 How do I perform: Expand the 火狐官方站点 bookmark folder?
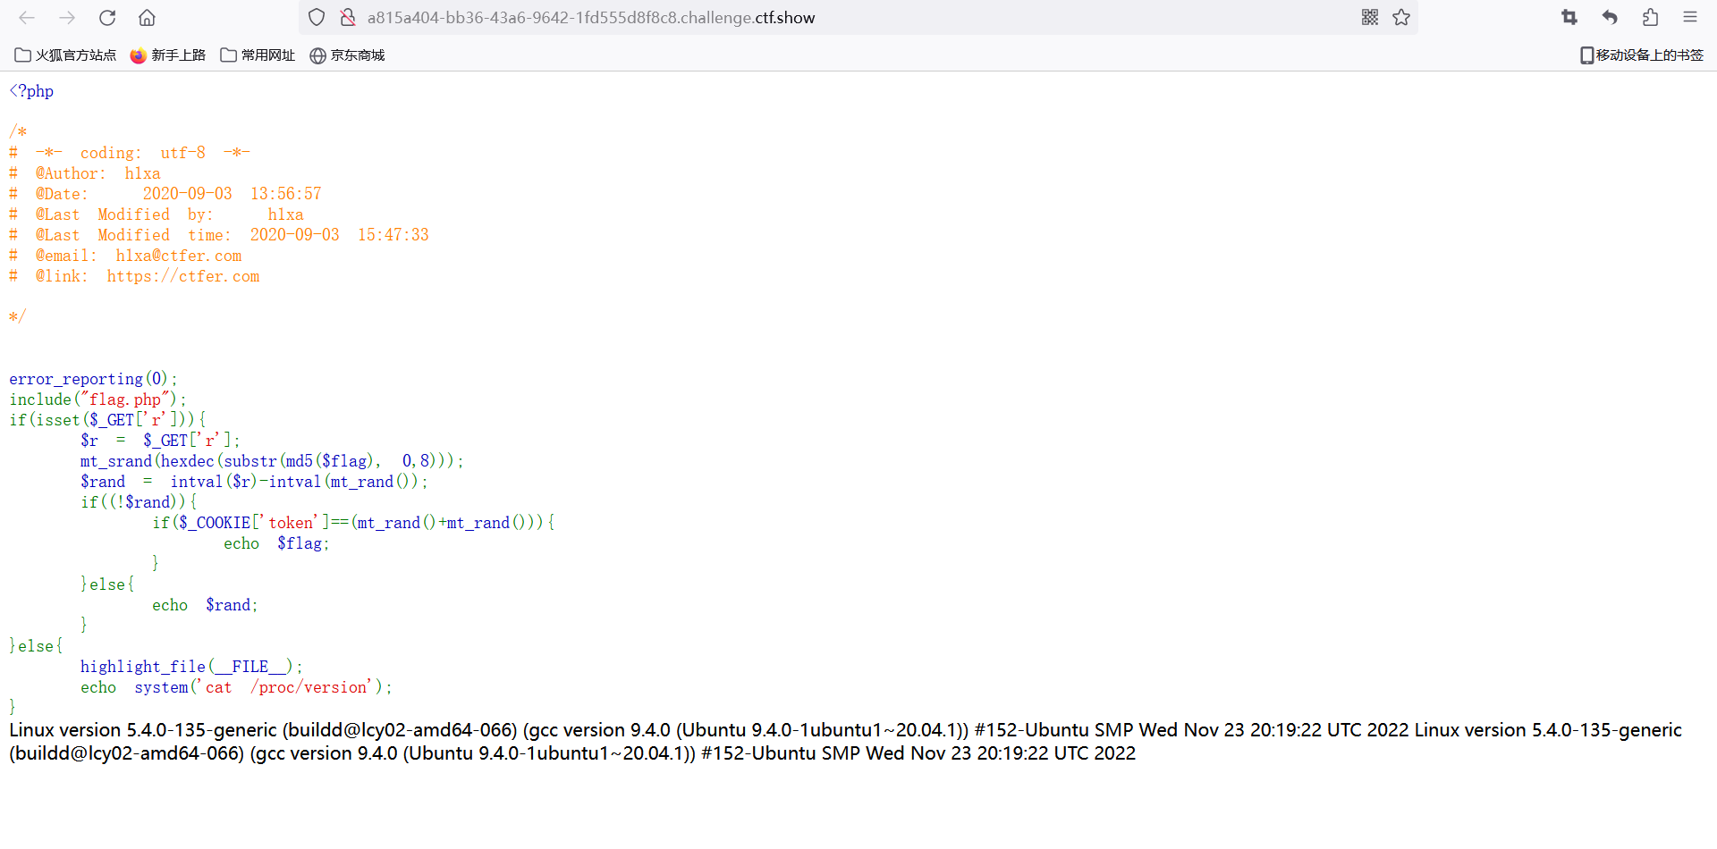pos(66,55)
